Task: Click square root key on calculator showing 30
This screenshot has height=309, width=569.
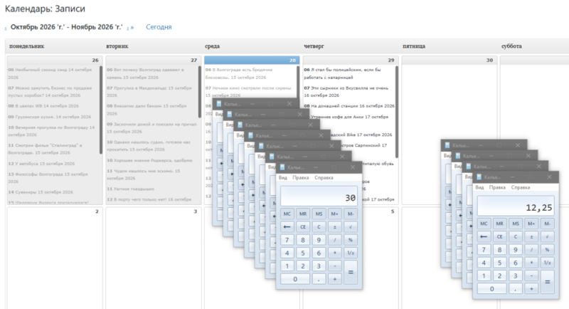Action: (x=351, y=227)
